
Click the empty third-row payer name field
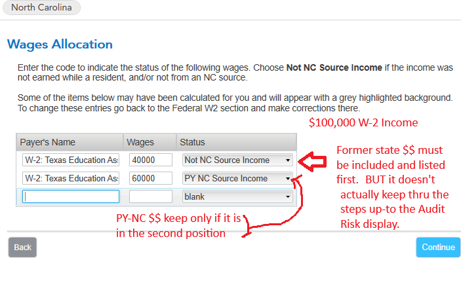coord(71,196)
